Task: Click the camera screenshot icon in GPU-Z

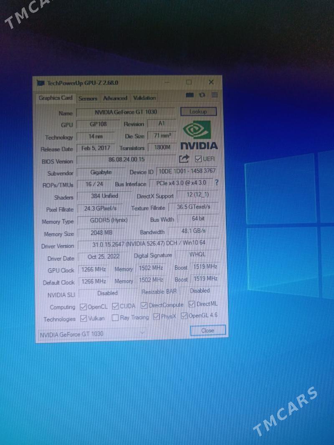Action: click(190, 95)
